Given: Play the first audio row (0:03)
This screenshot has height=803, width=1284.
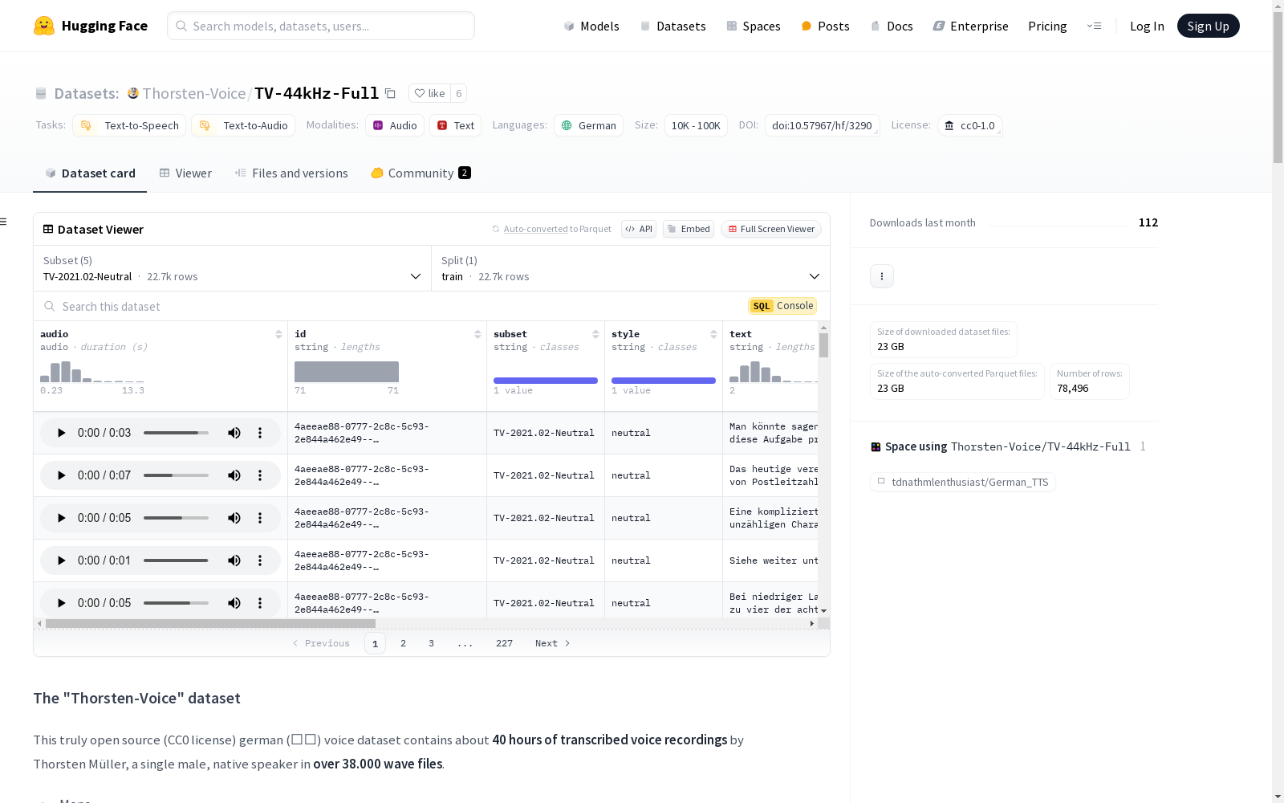Looking at the screenshot, I should 61,433.
